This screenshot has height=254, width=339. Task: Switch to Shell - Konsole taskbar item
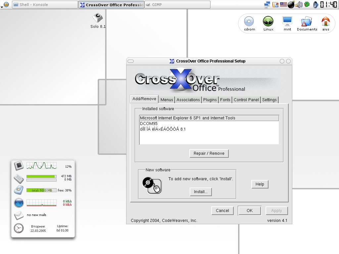45,5
